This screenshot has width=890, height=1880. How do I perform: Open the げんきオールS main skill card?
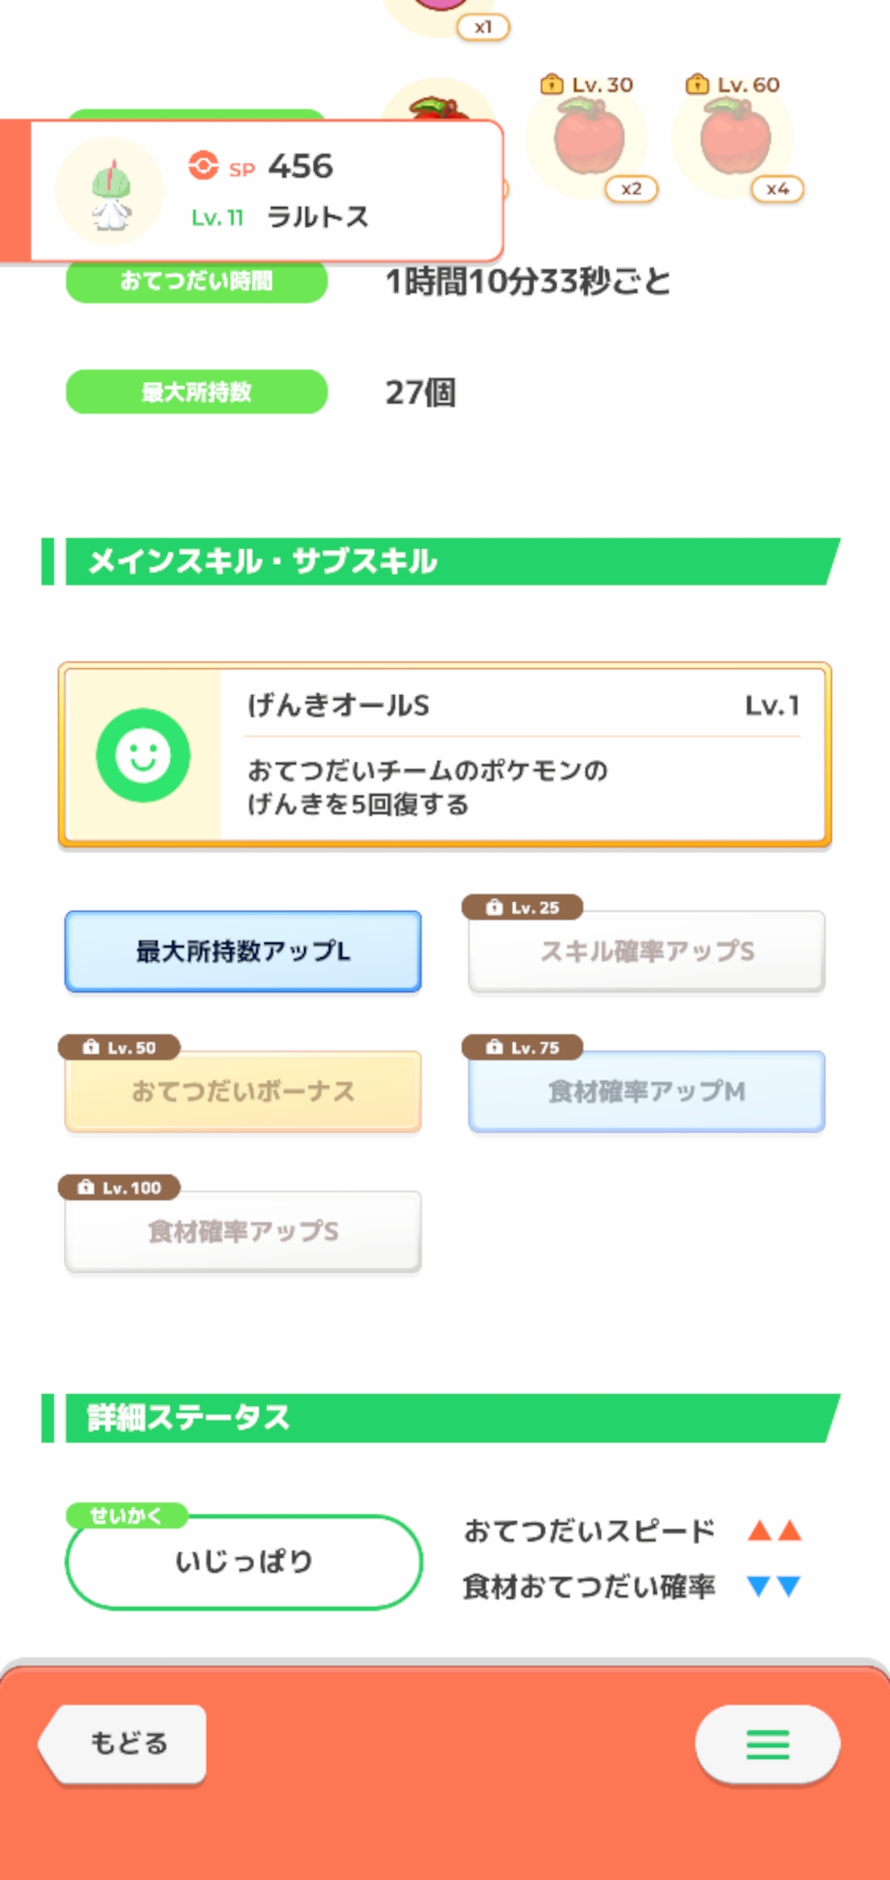coord(445,754)
